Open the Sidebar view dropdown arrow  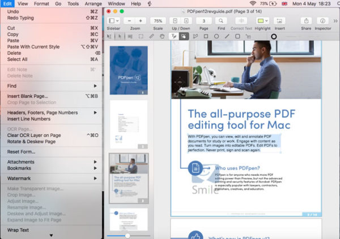117,21
